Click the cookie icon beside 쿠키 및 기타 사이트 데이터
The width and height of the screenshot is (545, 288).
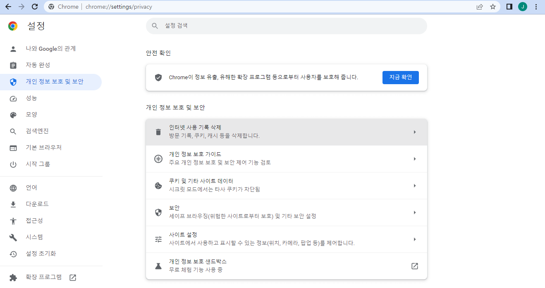(x=158, y=185)
